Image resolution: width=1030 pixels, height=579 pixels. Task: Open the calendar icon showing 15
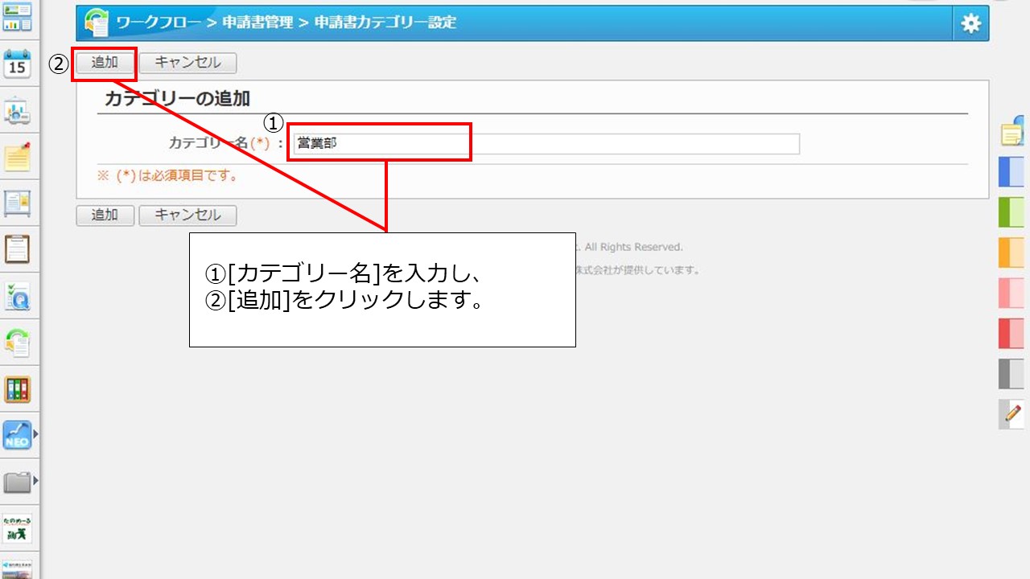coord(17,63)
